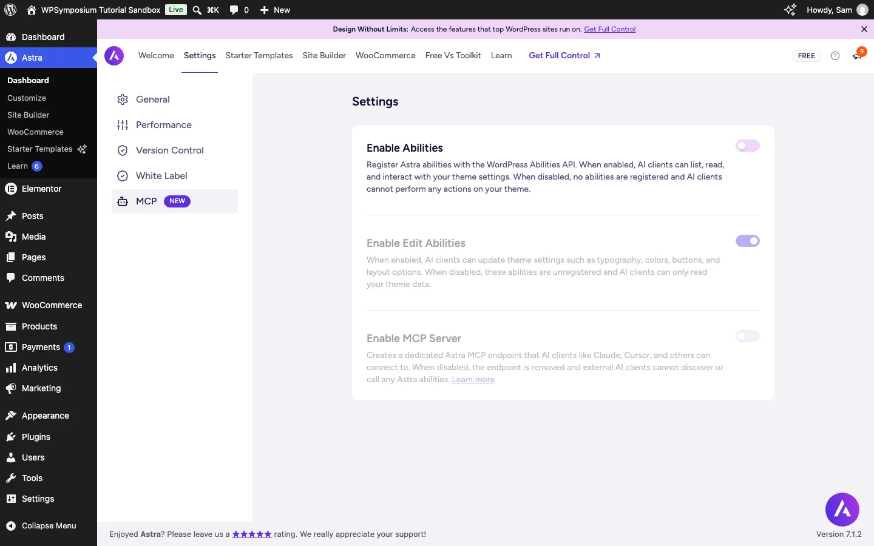The height and width of the screenshot is (546, 874).
Task: Open the Plugins menu item
Action: pos(49,437)
